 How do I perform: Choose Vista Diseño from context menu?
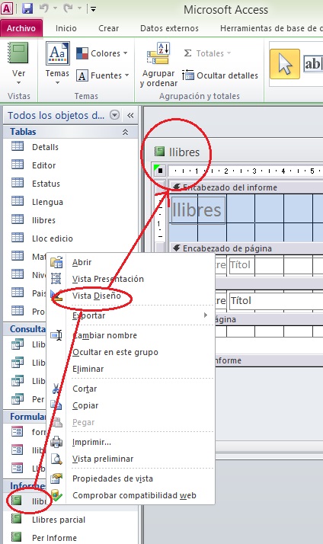tap(97, 296)
